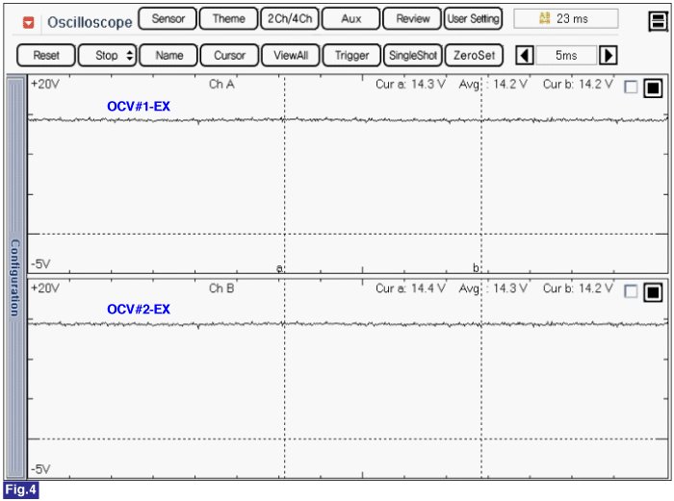The height and width of the screenshot is (501, 674).
Task: Click the 5ms time base field
Action: pos(567,56)
